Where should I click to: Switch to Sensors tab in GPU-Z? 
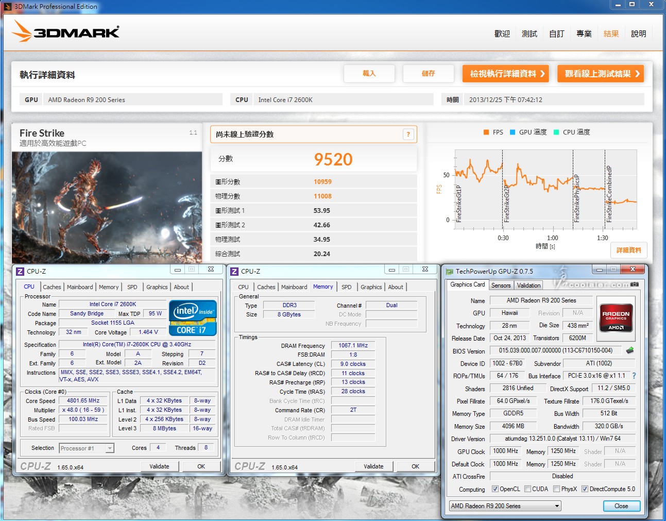501,285
